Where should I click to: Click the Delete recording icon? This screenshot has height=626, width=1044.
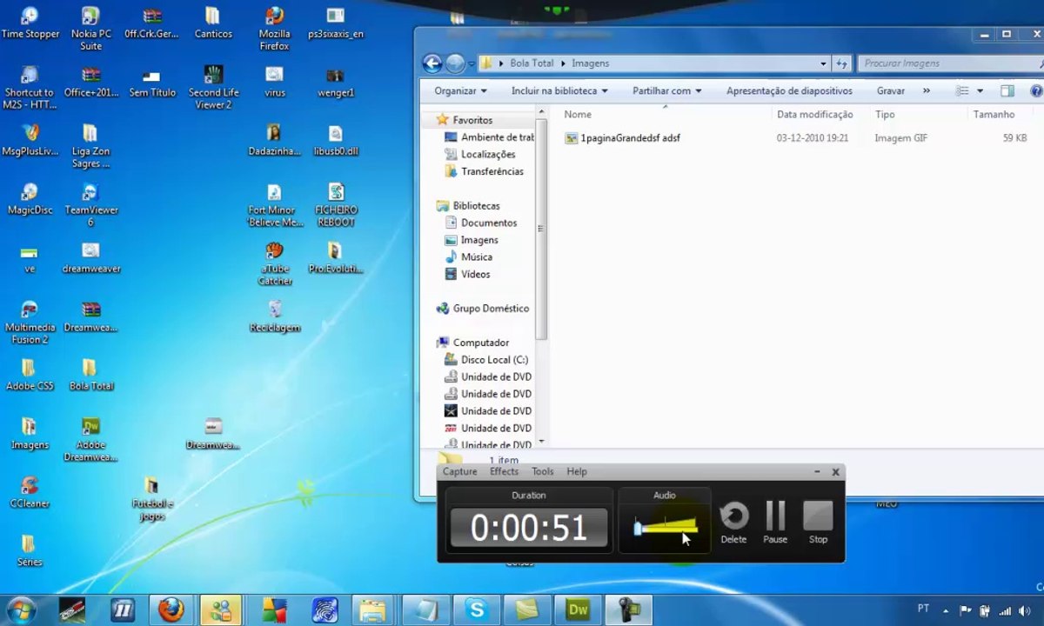coord(733,523)
